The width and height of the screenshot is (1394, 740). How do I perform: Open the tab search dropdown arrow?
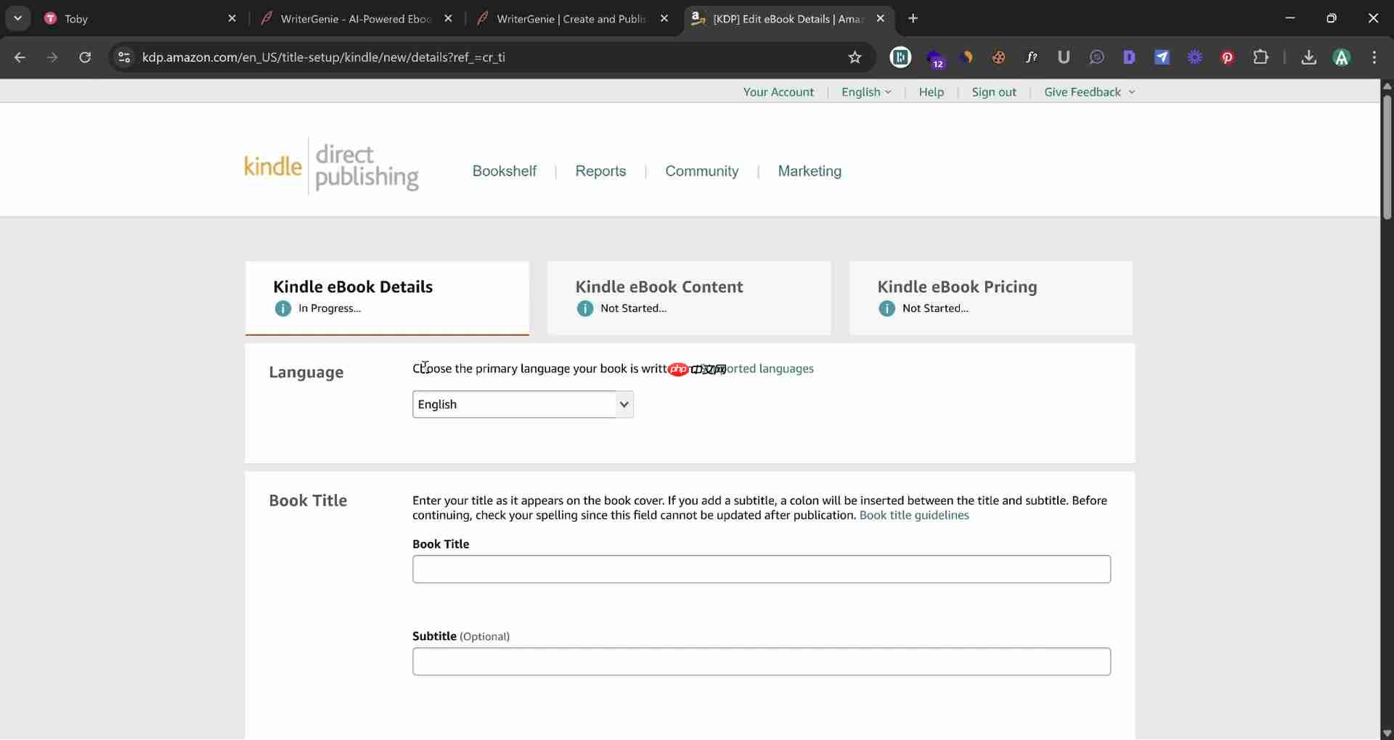tap(17, 18)
